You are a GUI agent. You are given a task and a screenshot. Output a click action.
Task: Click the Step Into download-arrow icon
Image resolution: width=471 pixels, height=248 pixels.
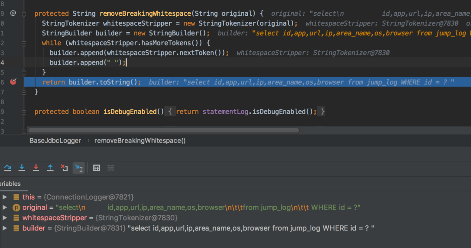[x=22, y=168]
